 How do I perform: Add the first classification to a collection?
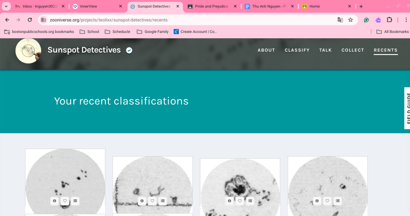75,201
